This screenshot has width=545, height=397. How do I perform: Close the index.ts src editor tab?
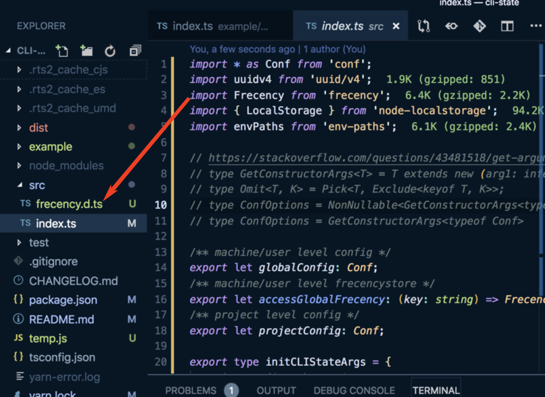[x=396, y=26]
